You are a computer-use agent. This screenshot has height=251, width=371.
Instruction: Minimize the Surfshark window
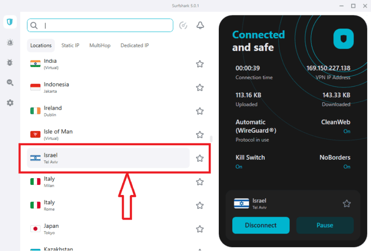click(342, 6)
